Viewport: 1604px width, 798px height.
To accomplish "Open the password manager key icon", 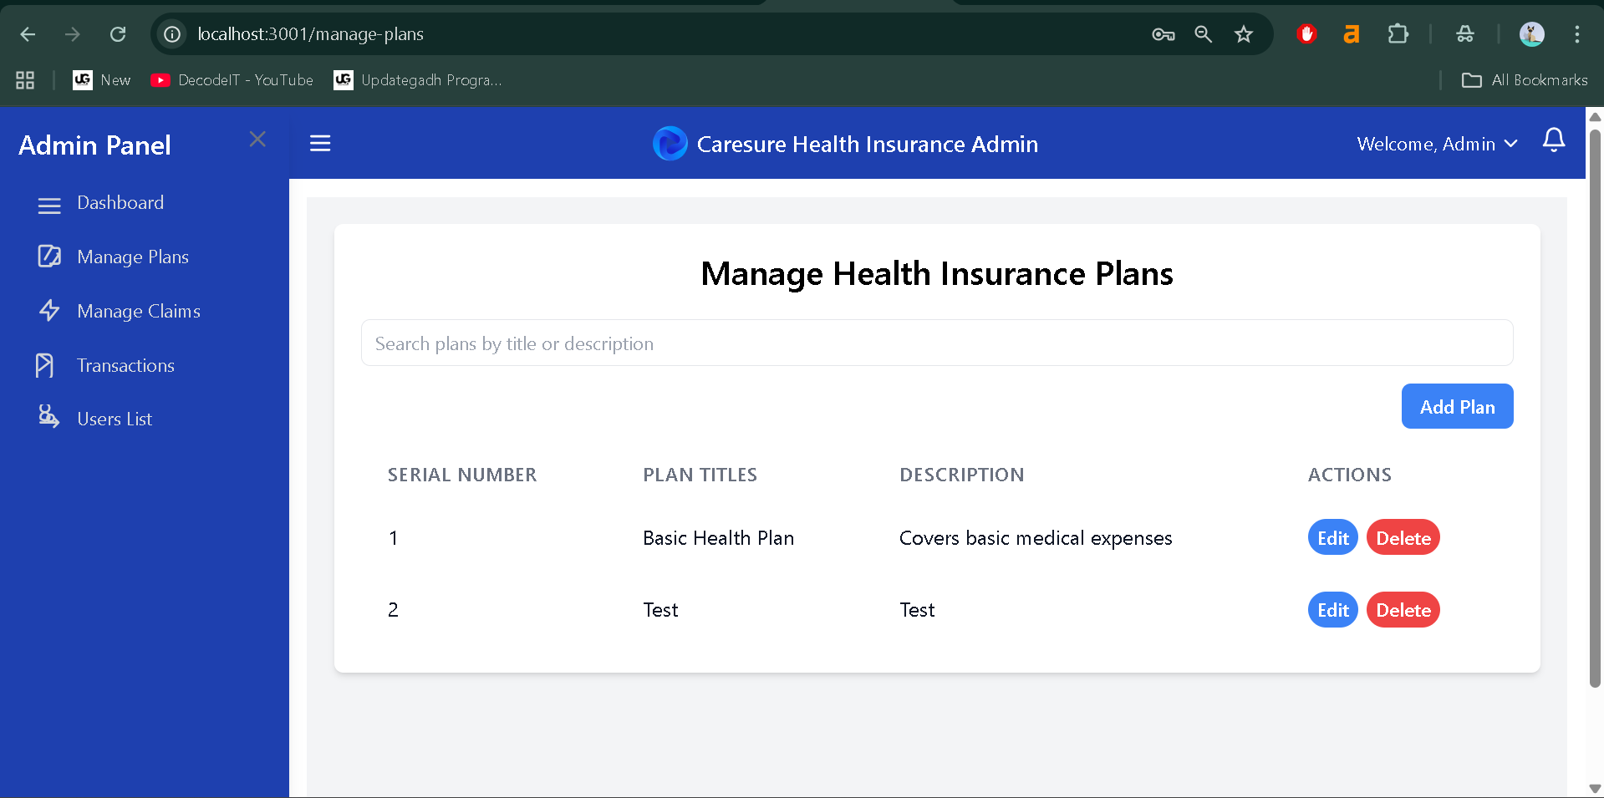I will pos(1163,34).
